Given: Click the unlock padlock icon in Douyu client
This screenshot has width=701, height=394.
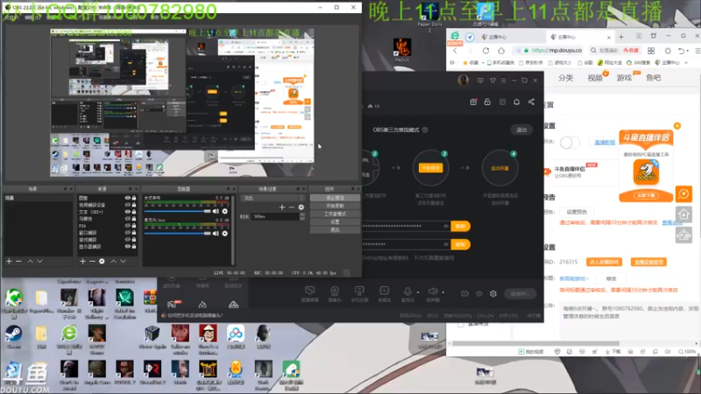Looking at the screenshot, I should [487, 102].
